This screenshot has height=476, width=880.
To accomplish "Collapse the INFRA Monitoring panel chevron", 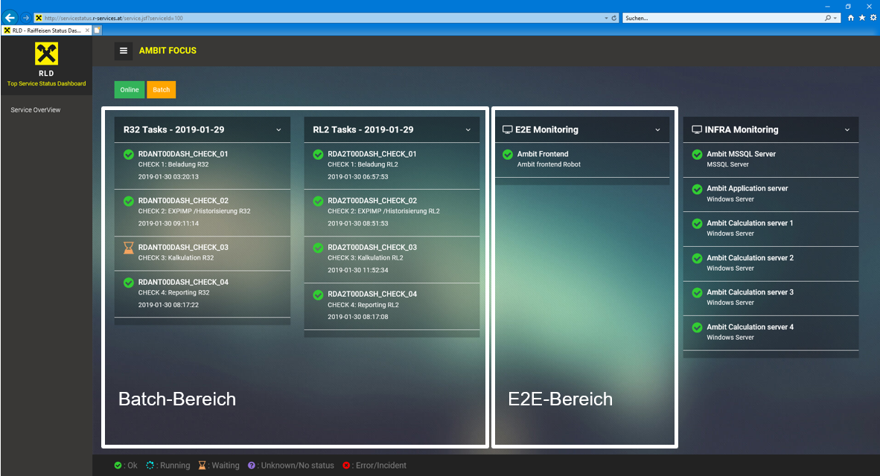I will [847, 130].
